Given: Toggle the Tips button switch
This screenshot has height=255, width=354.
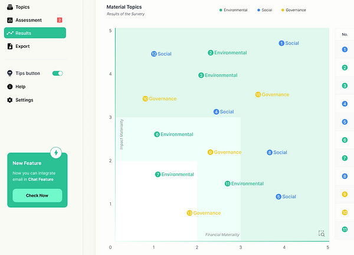Looking at the screenshot, I should pyautogui.click(x=58, y=73).
